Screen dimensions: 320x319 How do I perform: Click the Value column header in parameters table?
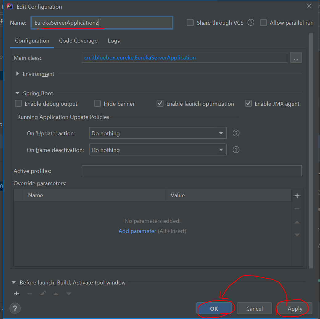coord(228,195)
